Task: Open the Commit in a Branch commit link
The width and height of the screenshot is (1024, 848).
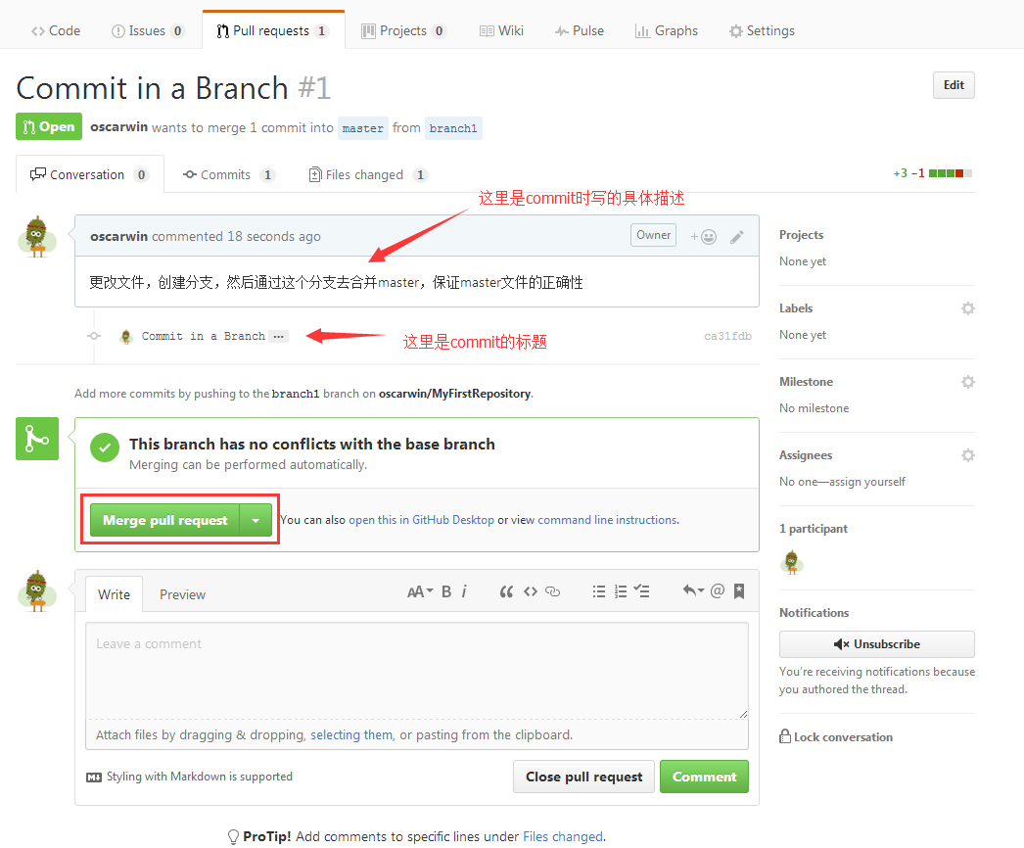Action: coord(203,336)
